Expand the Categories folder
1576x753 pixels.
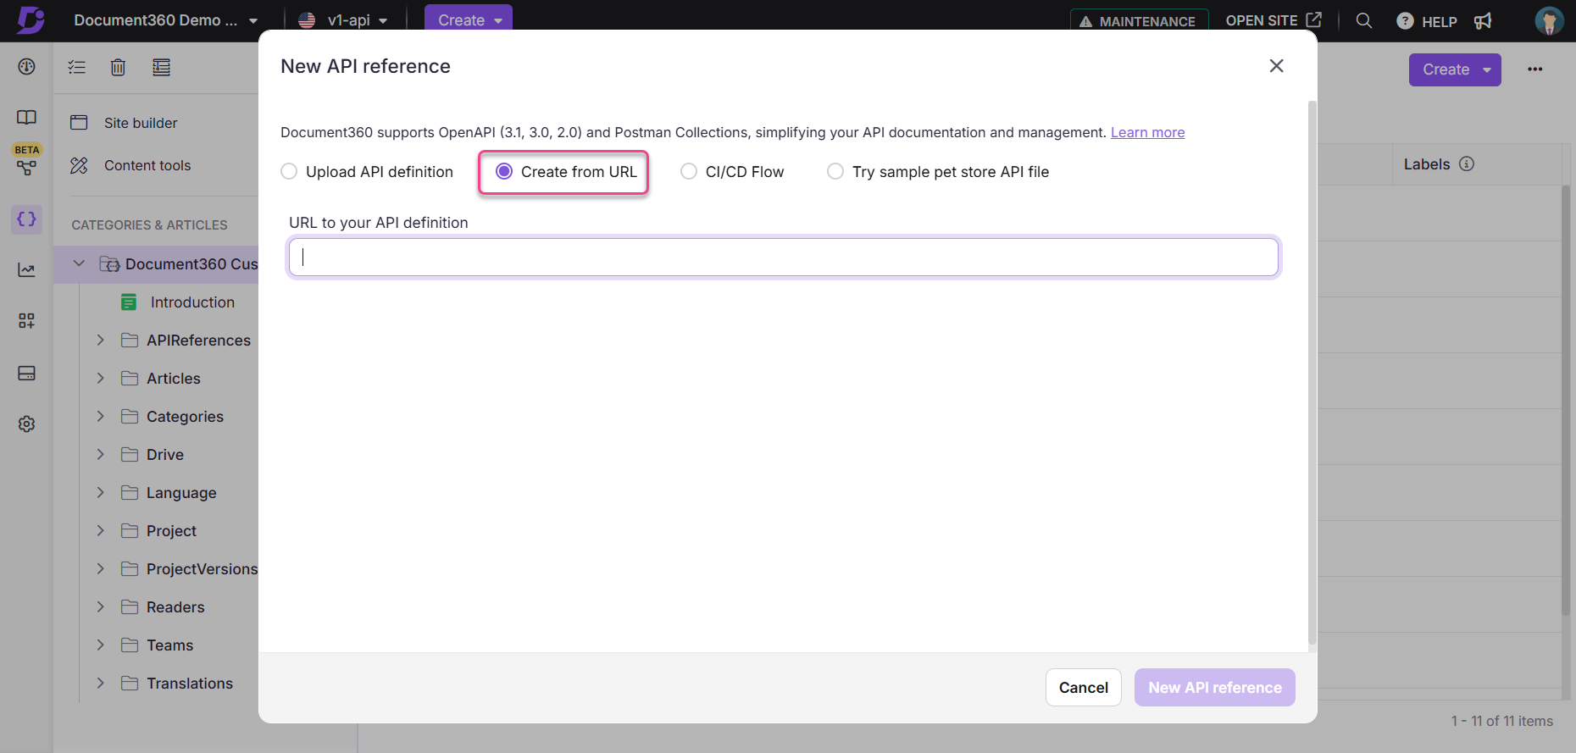tap(100, 417)
